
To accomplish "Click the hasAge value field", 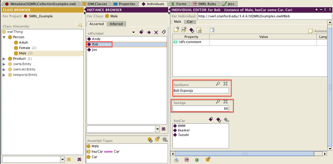I will pyautogui.click(x=201, y=108).
